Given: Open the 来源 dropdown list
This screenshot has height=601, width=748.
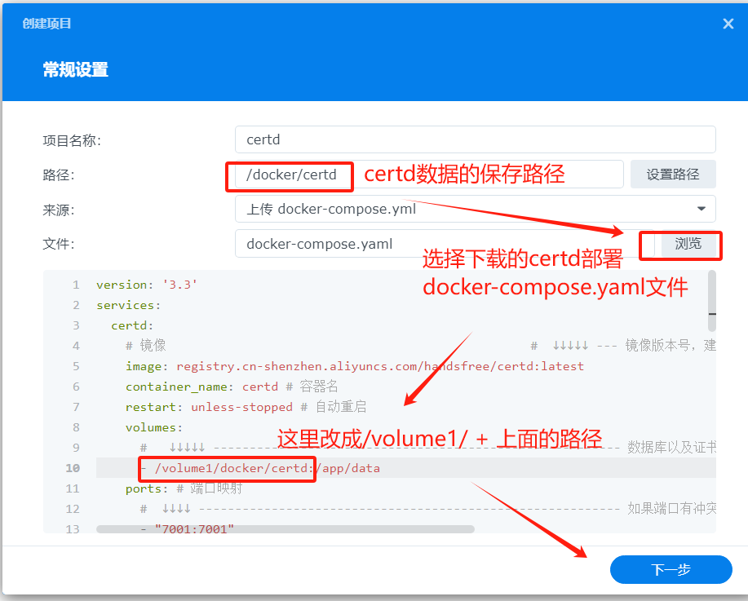Looking at the screenshot, I should pos(475,209).
